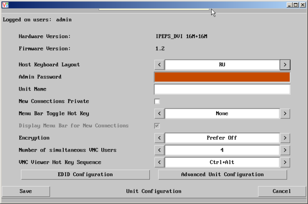The width and height of the screenshot is (308, 204).
Task: Click the Cancel button
Action: pyautogui.click(x=282, y=191)
